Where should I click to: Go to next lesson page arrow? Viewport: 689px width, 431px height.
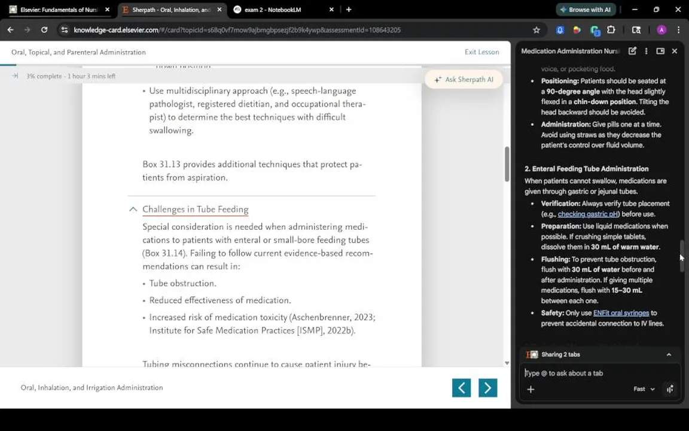pyautogui.click(x=488, y=387)
